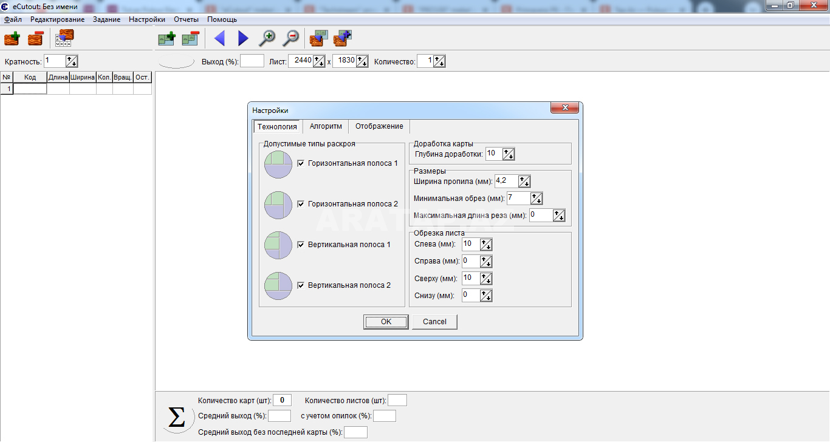Click the Максимальная длина реза spinner

coord(559,216)
